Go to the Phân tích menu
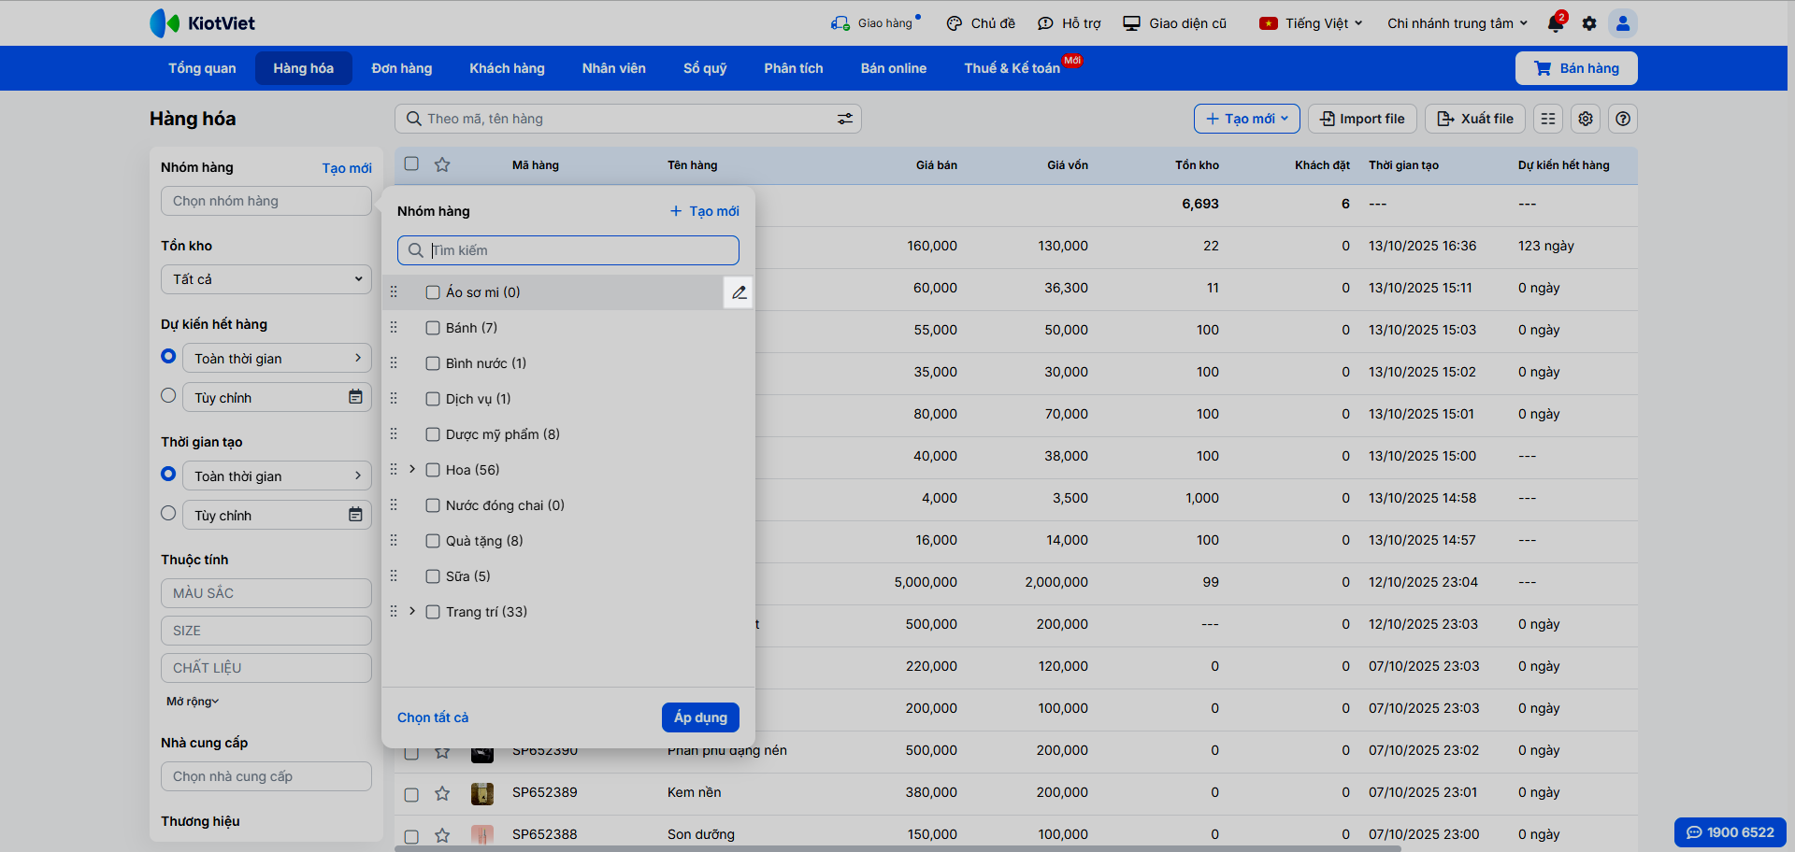This screenshot has width=1795, height=852. click(x=793, y=68)
